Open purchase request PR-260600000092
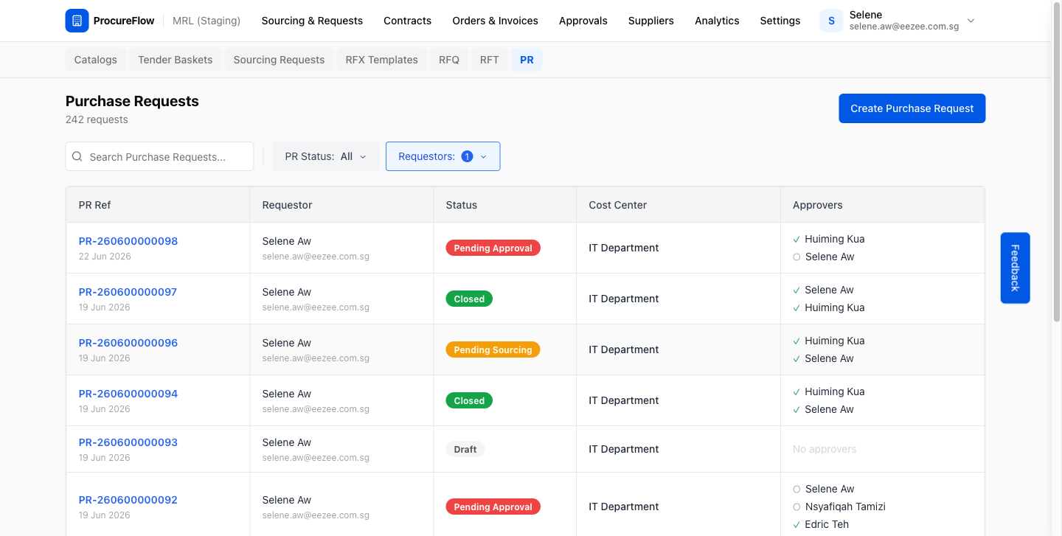 pos(128,500)
